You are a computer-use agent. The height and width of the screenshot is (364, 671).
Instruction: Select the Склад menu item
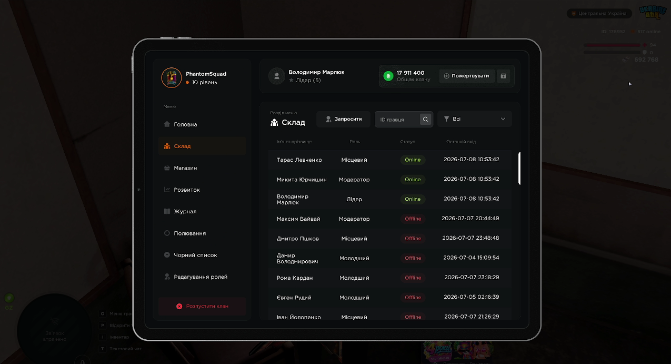pos(202,146)
